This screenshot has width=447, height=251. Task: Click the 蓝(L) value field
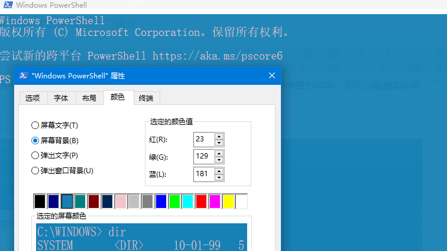pyautogui.click(x=204, y=174)
